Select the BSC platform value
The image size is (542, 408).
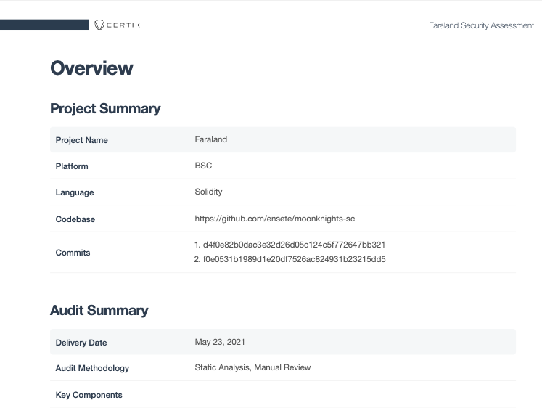coord(203,166)
